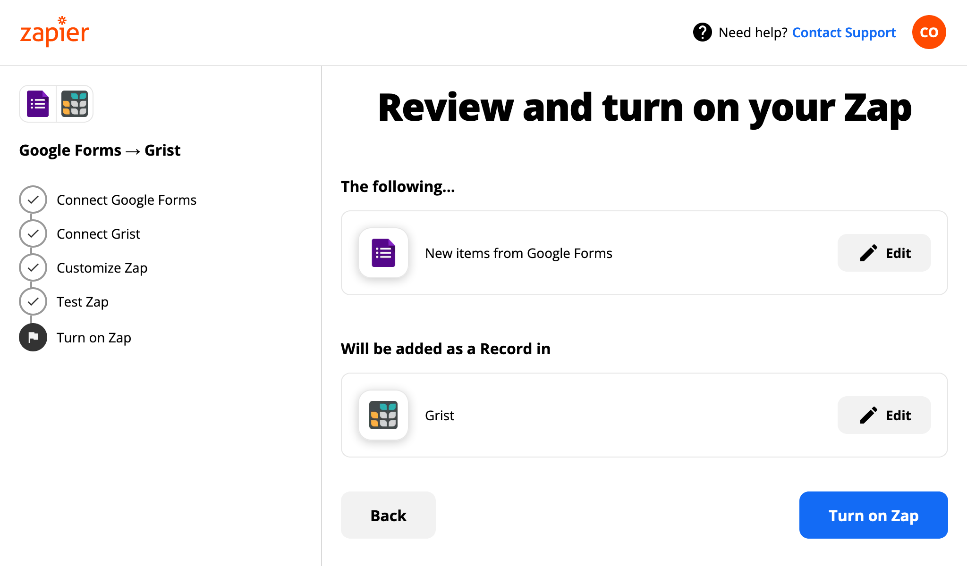Go to Connect Google Forms step label
This screenshot has height=566, width=967.
(127, 200)
